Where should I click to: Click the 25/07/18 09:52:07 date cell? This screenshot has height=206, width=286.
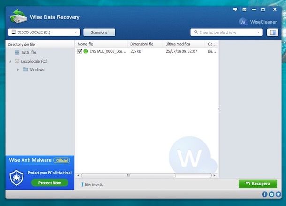coord(181,51)
